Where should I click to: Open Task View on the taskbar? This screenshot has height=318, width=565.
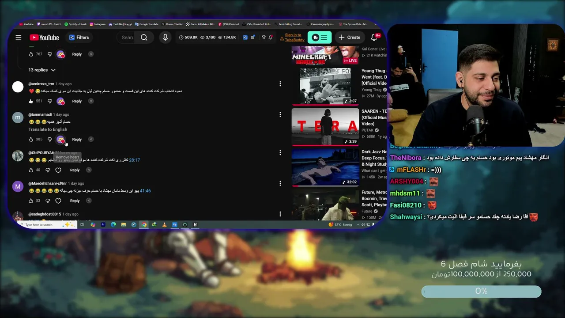pos(82,225)
